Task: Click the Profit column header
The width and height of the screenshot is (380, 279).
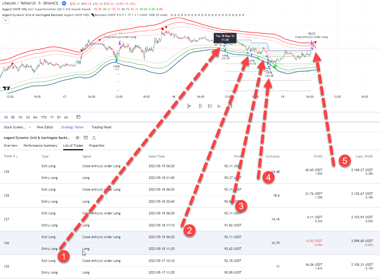Action: point(318,156)
